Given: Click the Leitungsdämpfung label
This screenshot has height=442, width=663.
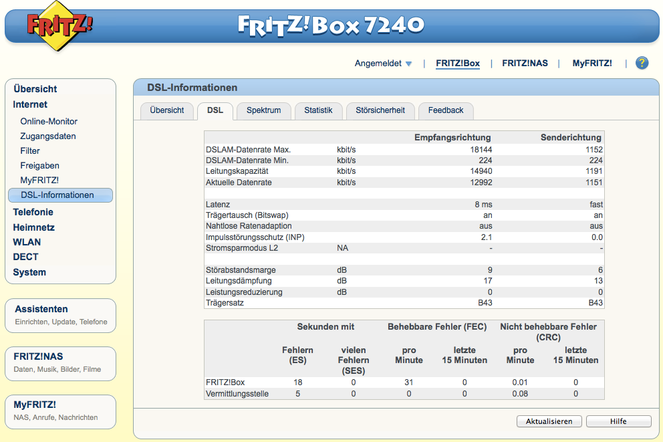Looking at the screenshot, I should click(239, 281).
